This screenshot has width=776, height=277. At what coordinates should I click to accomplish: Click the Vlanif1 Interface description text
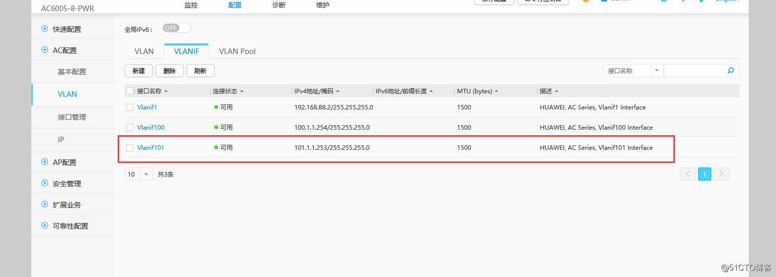point(593,107)
